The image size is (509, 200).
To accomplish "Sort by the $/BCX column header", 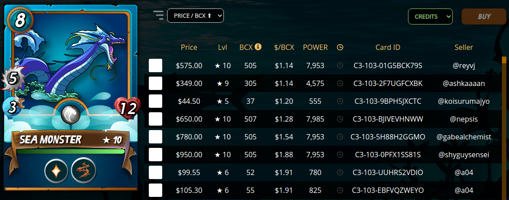I will [x=284, y=47].
